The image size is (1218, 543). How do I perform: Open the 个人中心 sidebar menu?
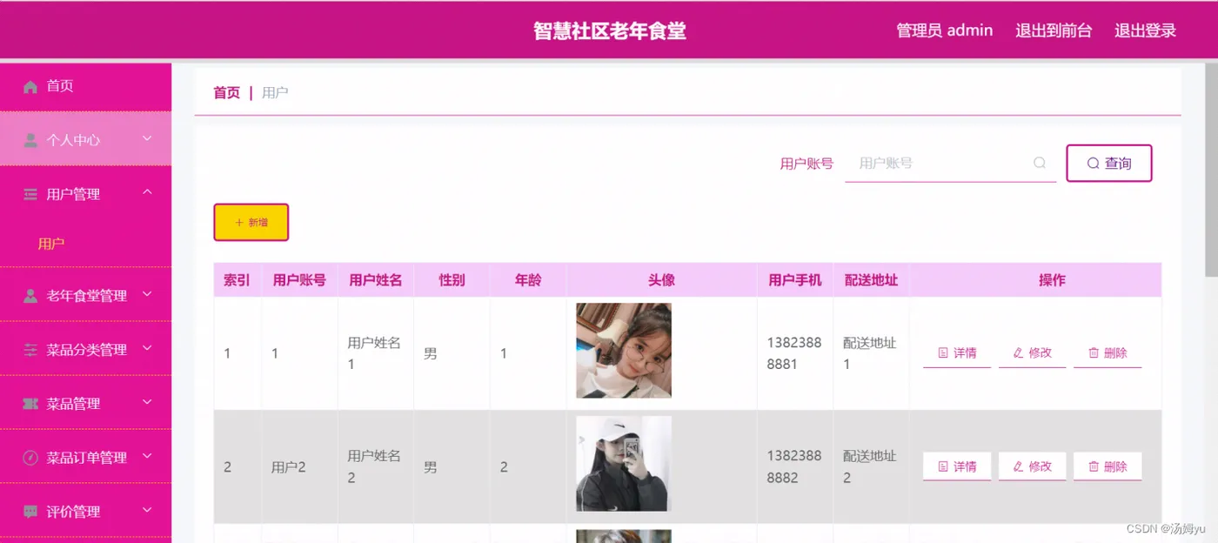(x=85, y=139)
